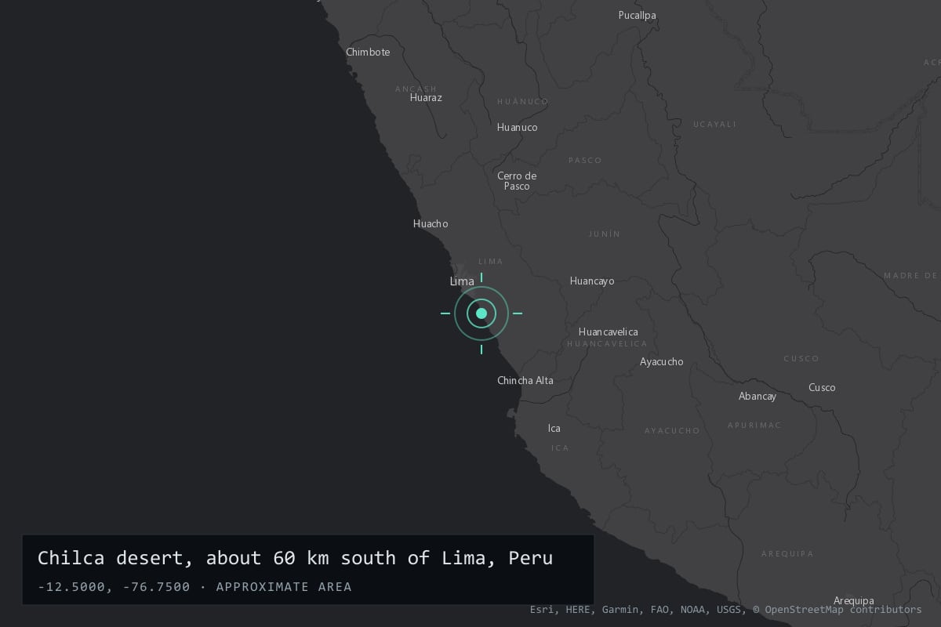Select the Ica city label
941x627 pixels.
(554, 428)
